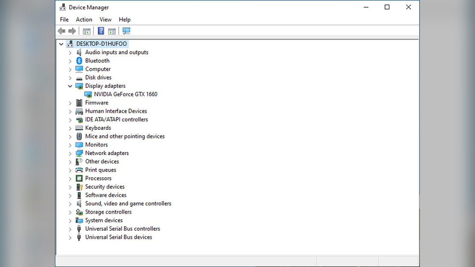The height and width of the screenshot is (267, 475).
Task: Click the Show/Hide console tree toolbar icon
Action: (x=87, y=31)
